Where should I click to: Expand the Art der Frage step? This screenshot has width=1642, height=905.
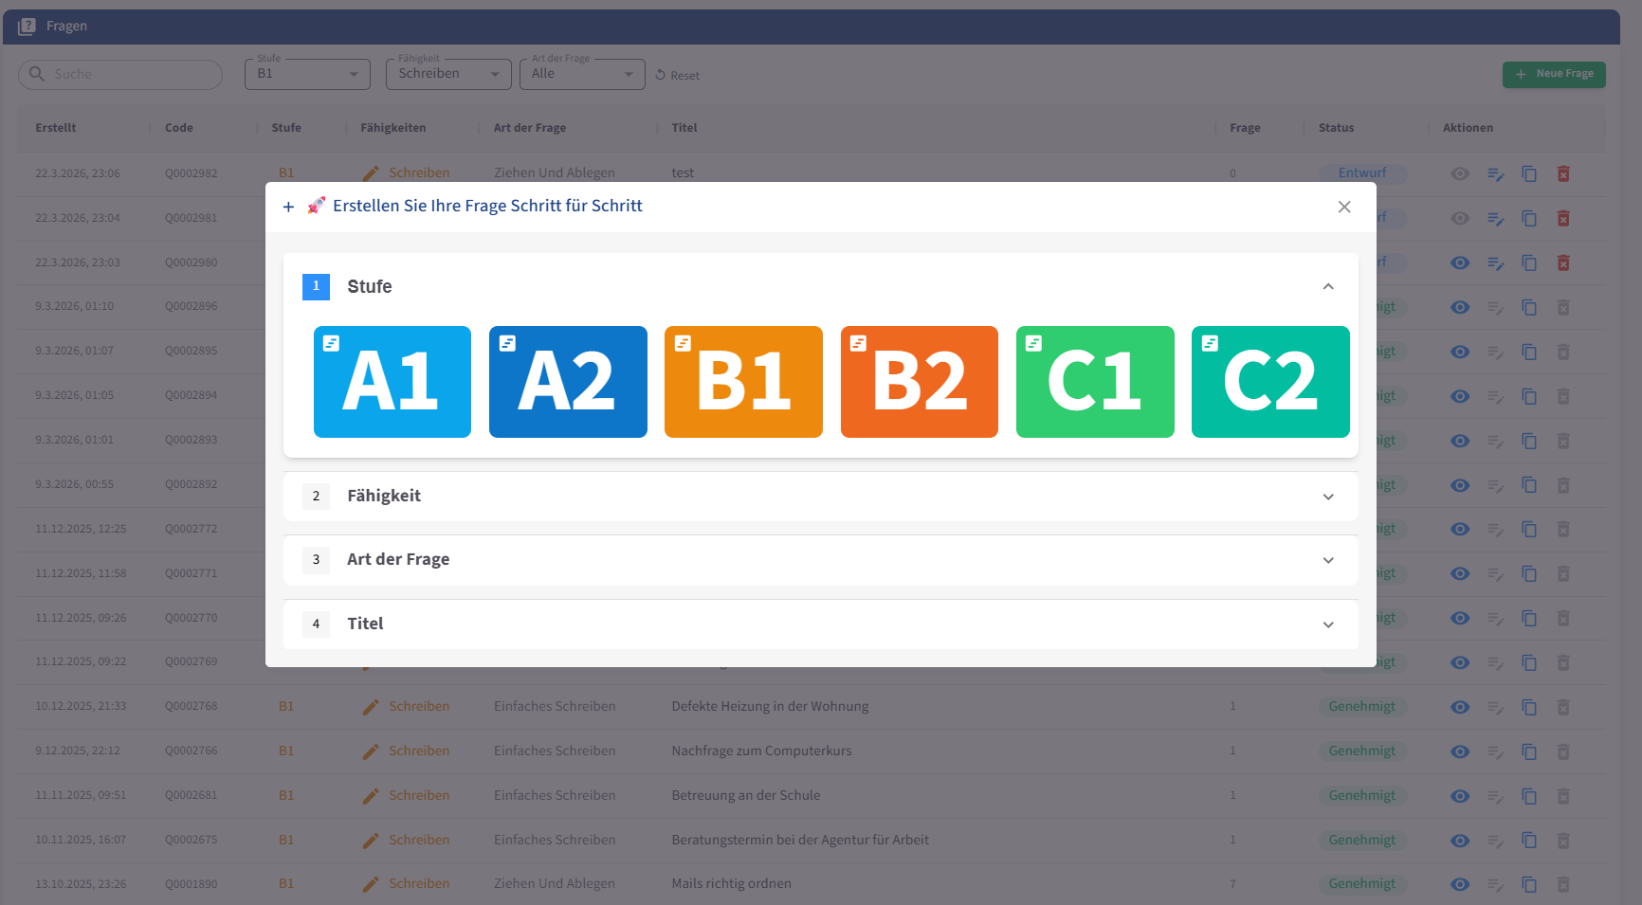pyautogui.click(x=820, y=560)
